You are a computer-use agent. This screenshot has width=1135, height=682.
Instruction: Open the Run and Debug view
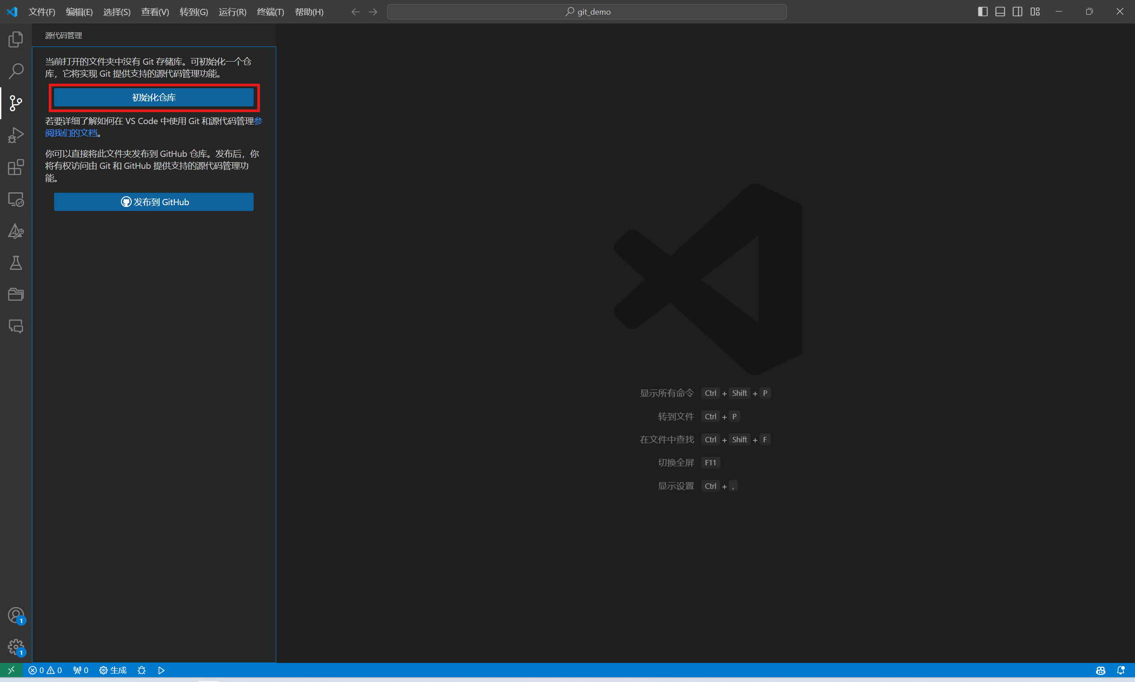(16, 135)
